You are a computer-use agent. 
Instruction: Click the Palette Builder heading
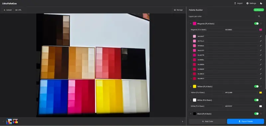(196, 10)
